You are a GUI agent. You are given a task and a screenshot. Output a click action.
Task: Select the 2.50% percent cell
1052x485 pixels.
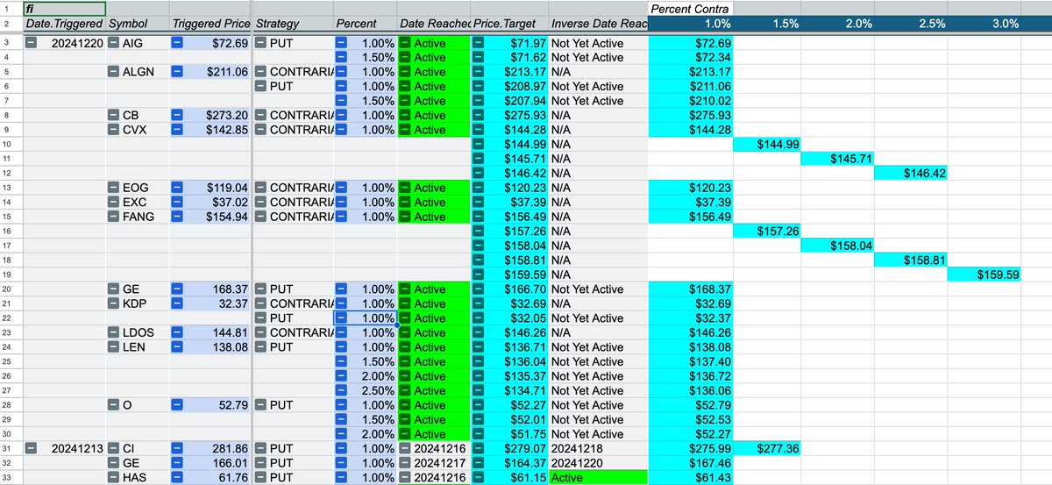(366, 390)
